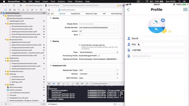Switch to the Build Settings tab
Image resolution: width=189 pixels, height=106 pixels.
[x=117, y=14]
